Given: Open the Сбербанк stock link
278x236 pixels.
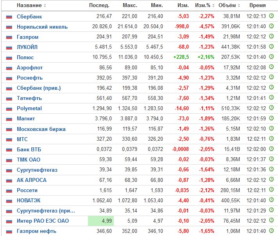Looking at the screenshot, I should [x=29, y=16].
